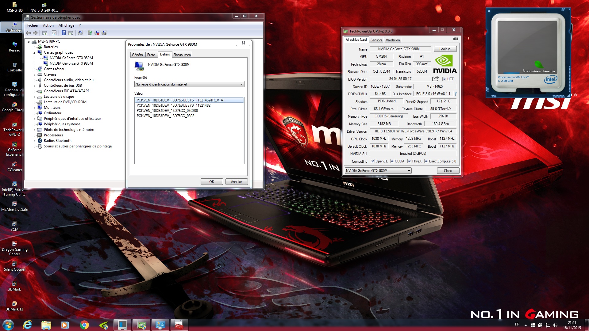The image size is (589, 331).
Task: Toggle the OpenCL checkbox in GPU-Z
Action: [373, 161]
